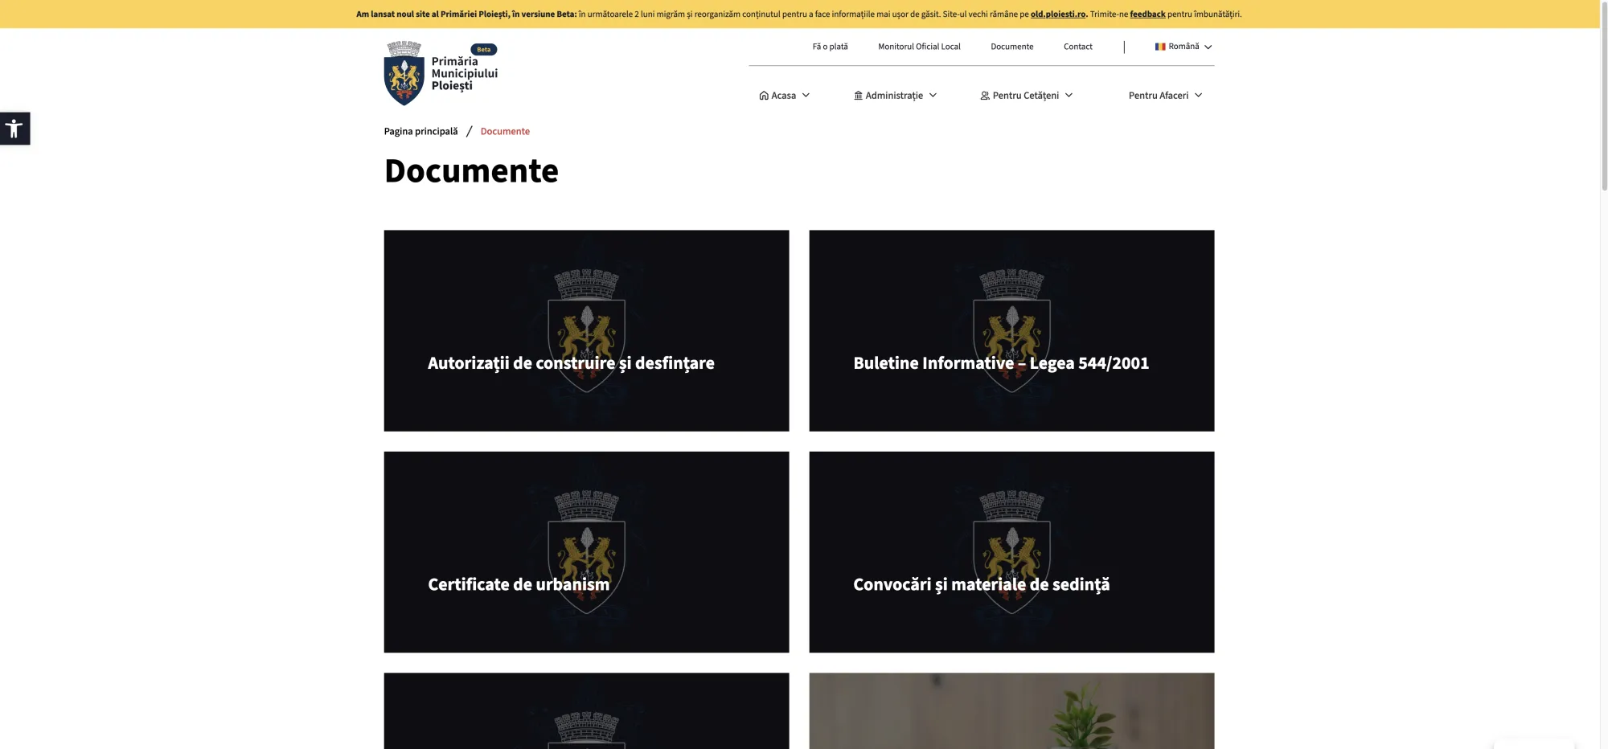The width and height of the screenshot is (1608, 749).
Task: Click the building icon beside Administrație
Action: 858,96
